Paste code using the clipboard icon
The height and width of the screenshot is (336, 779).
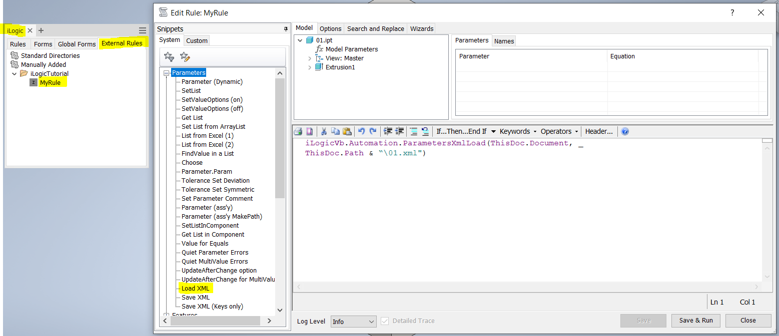click(347, 131)
